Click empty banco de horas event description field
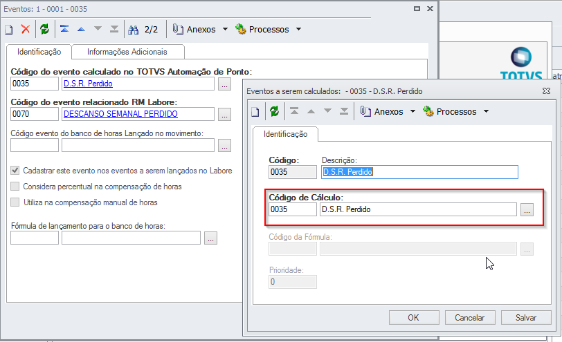Image resolution: width=562 pixels, height=342 pixels. [138, 145]
